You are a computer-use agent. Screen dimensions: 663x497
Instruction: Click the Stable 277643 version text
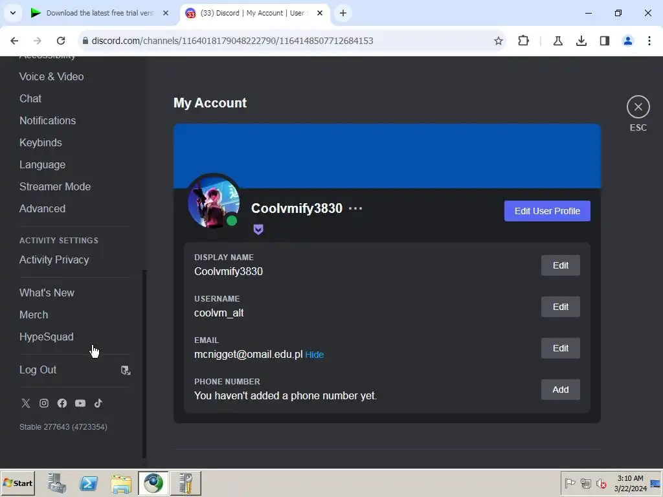[63, 427]
